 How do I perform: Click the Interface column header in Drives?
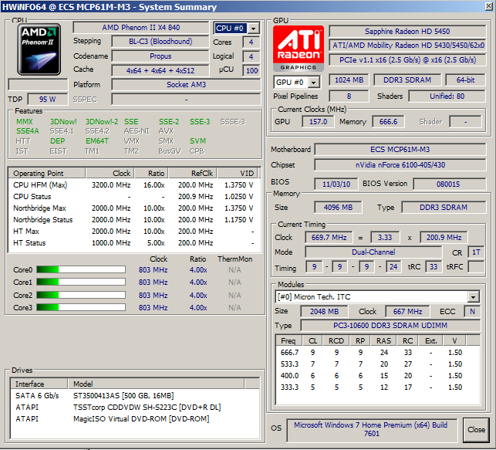[39, 384]
